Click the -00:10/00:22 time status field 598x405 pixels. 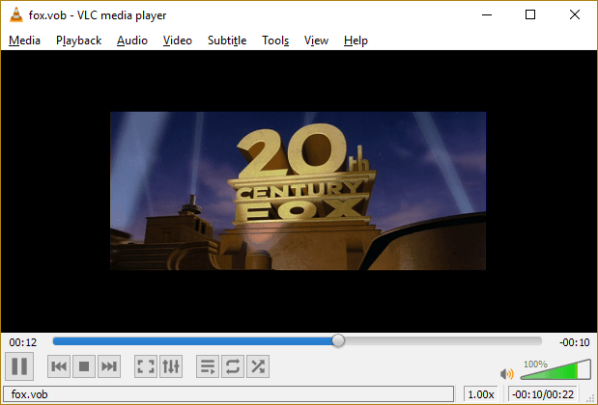pyautogui.click(x=543, y=394)
